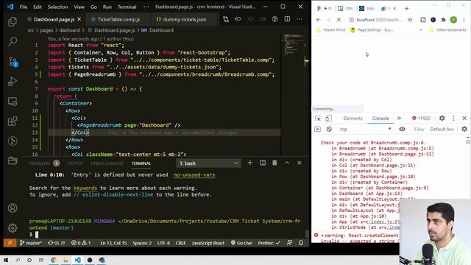Click the localhost:3000 address bar
471x265 pixels.
(x=379, y=20)
